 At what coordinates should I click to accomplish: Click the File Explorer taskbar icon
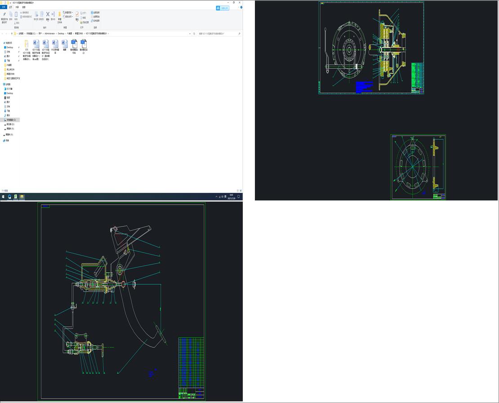(x=22, y=197)
